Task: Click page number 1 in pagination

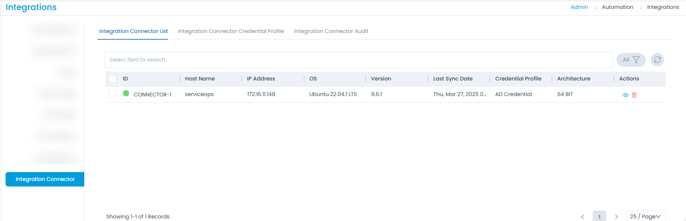Action: tap(599, 217)
